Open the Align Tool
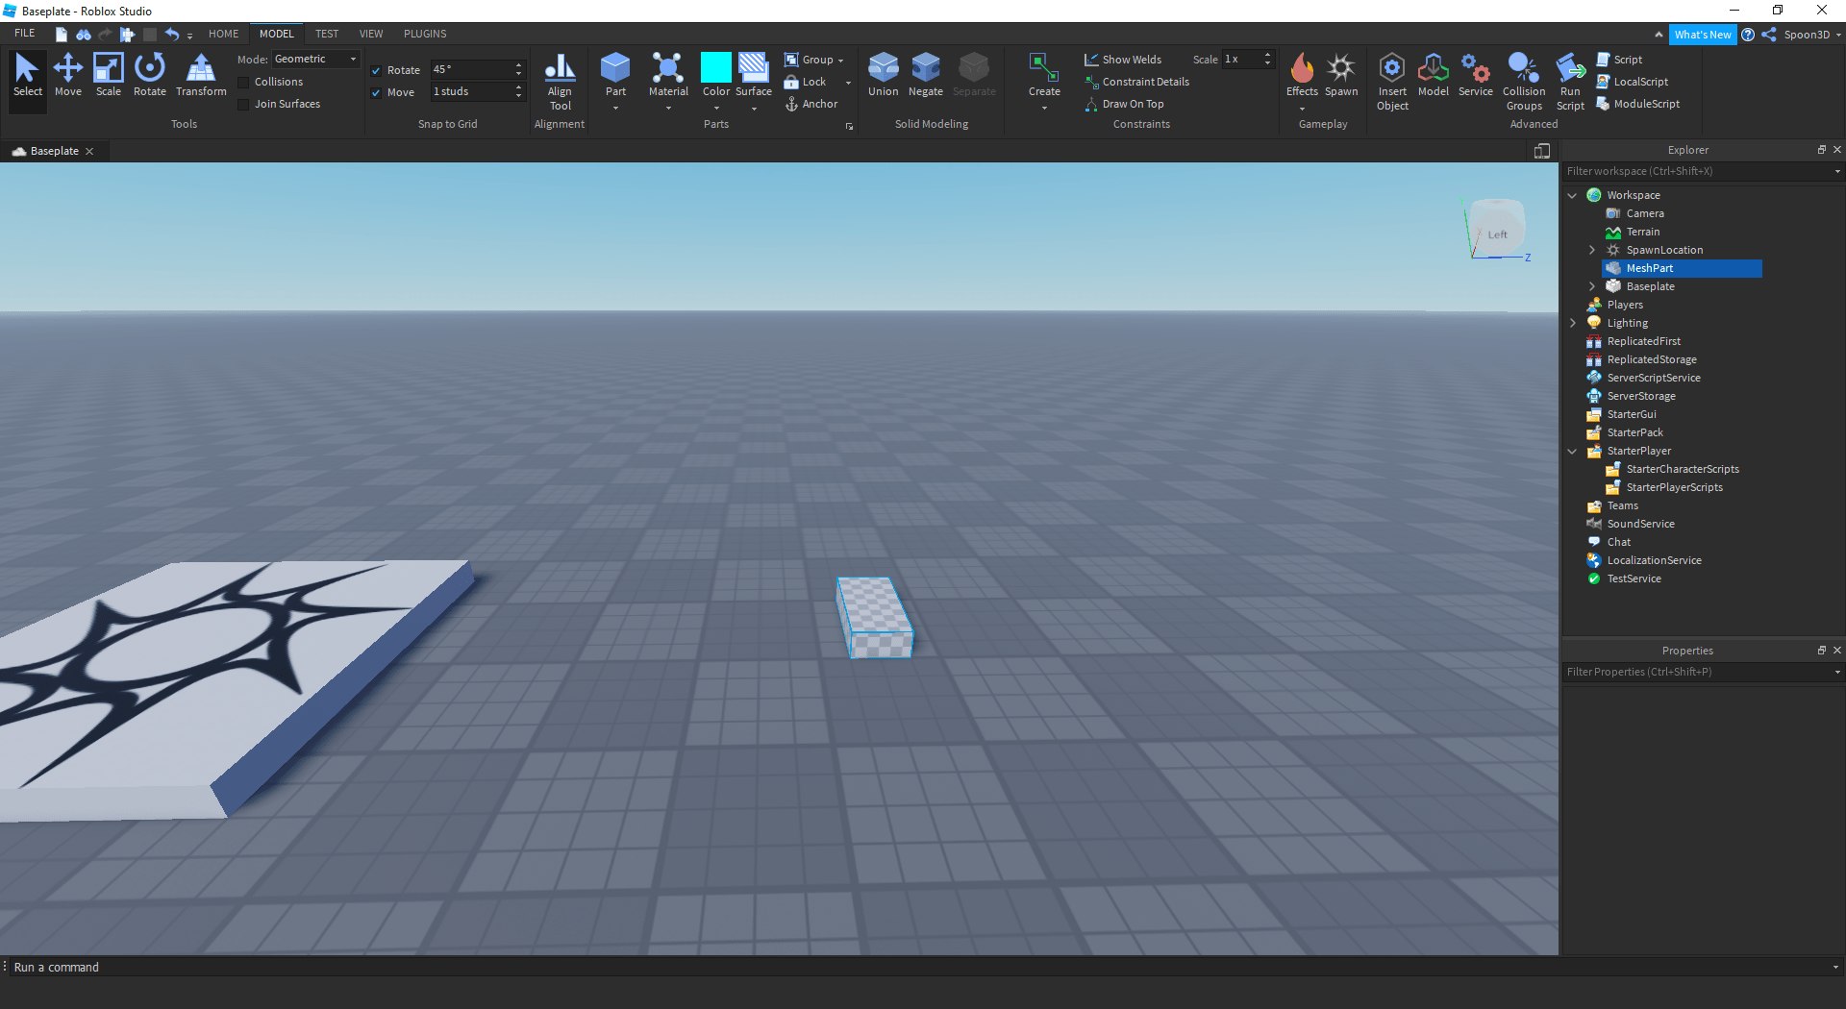The image size is (1846, 1009). [559, 82]
